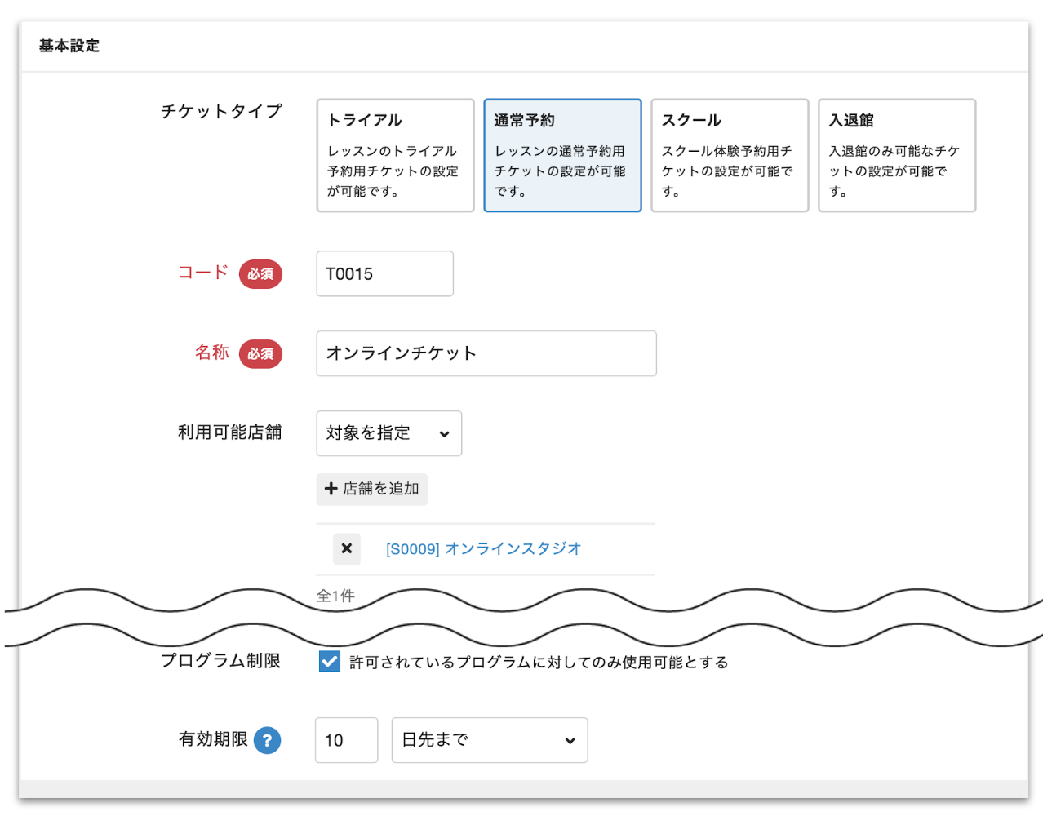The height and width of the screenshot is (816, 1043).
Task: Focus the 名称 field with オンラインチケット
Action: point(486,353)
